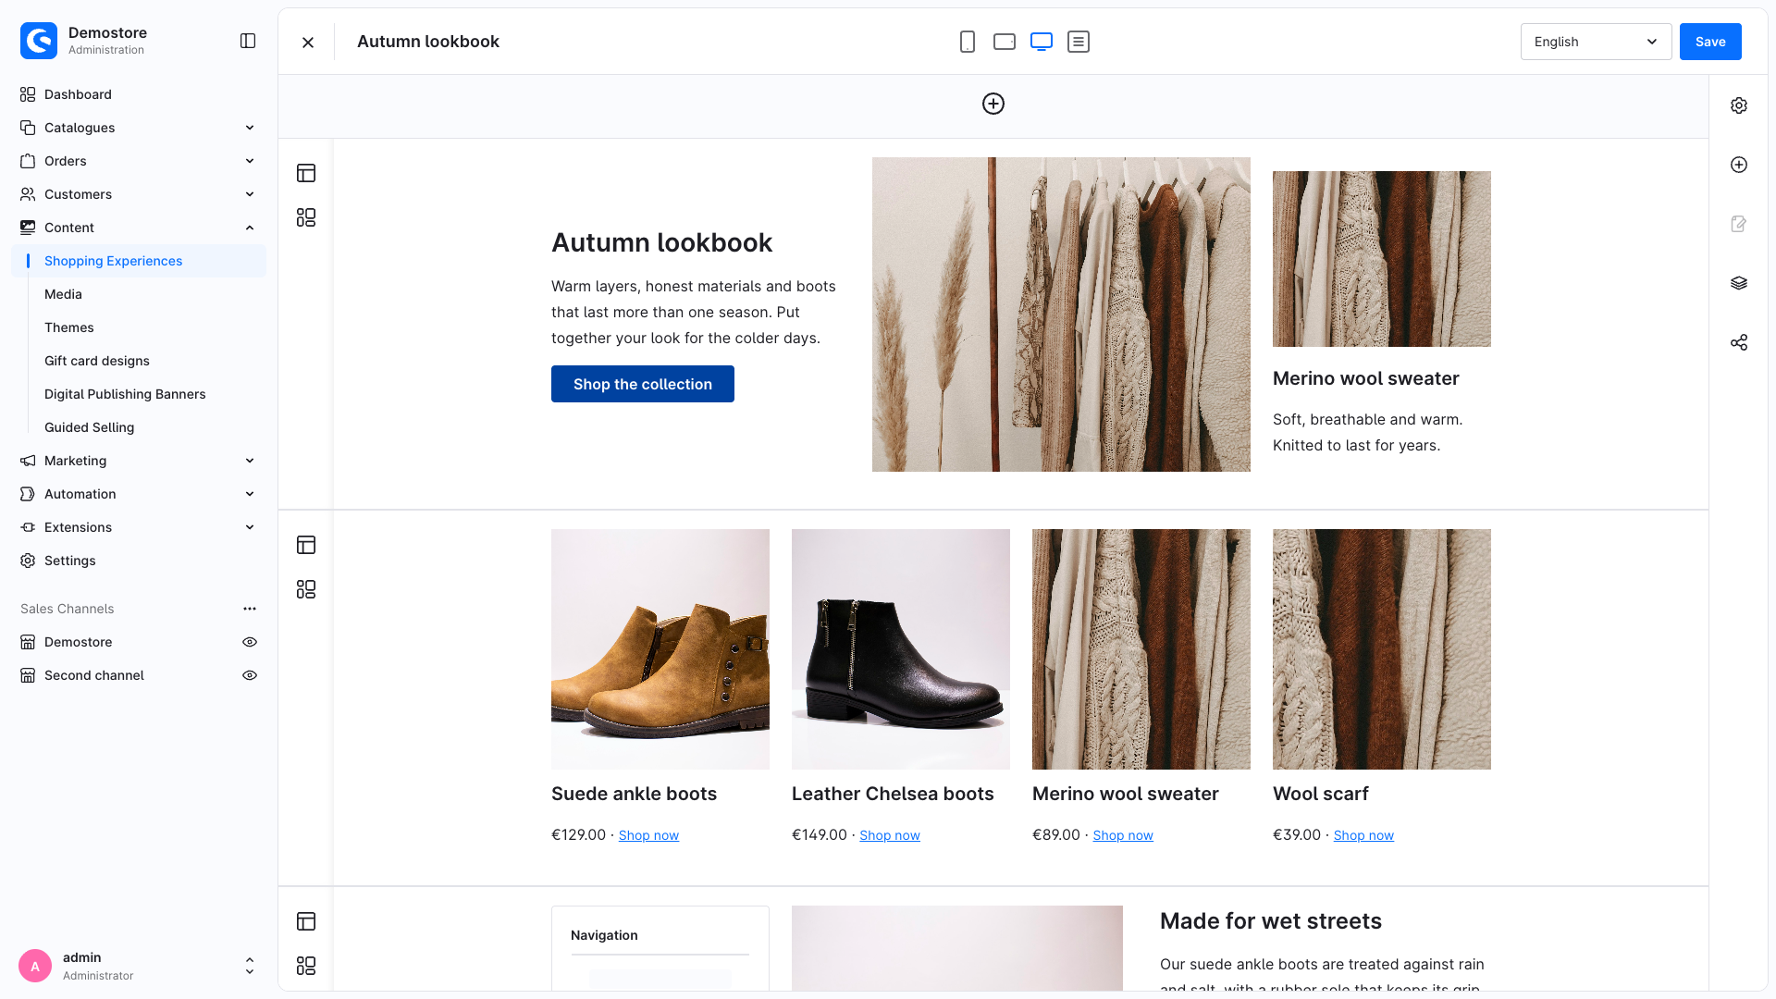Click Shop now link for Wool scarf
The width and height of the screenshot is (1776, 999).
[1363, 835]
